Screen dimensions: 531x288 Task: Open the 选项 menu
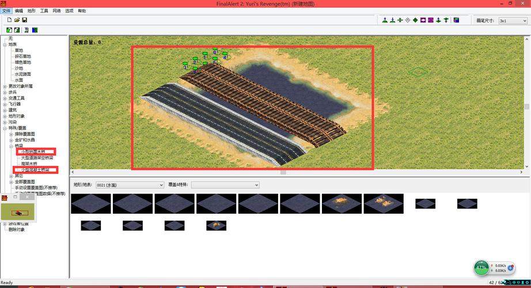(x=69, y=11)
